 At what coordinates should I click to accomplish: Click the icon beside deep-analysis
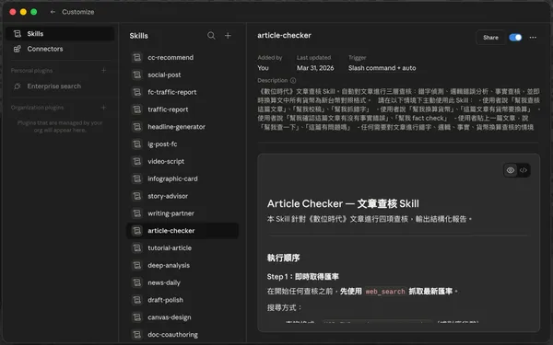coord(136,266)
